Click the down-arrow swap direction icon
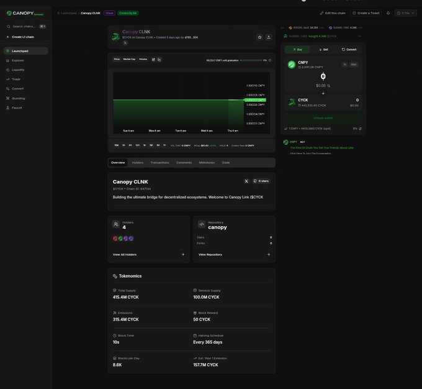The image size is (422, 389). tap(323, 93)
